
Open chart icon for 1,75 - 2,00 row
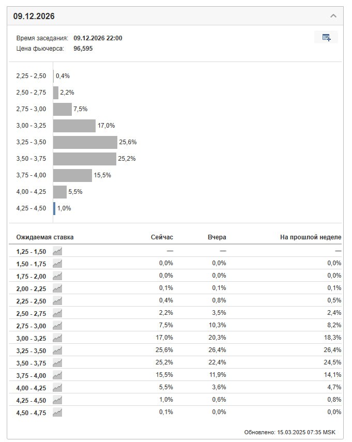point(57,276)
